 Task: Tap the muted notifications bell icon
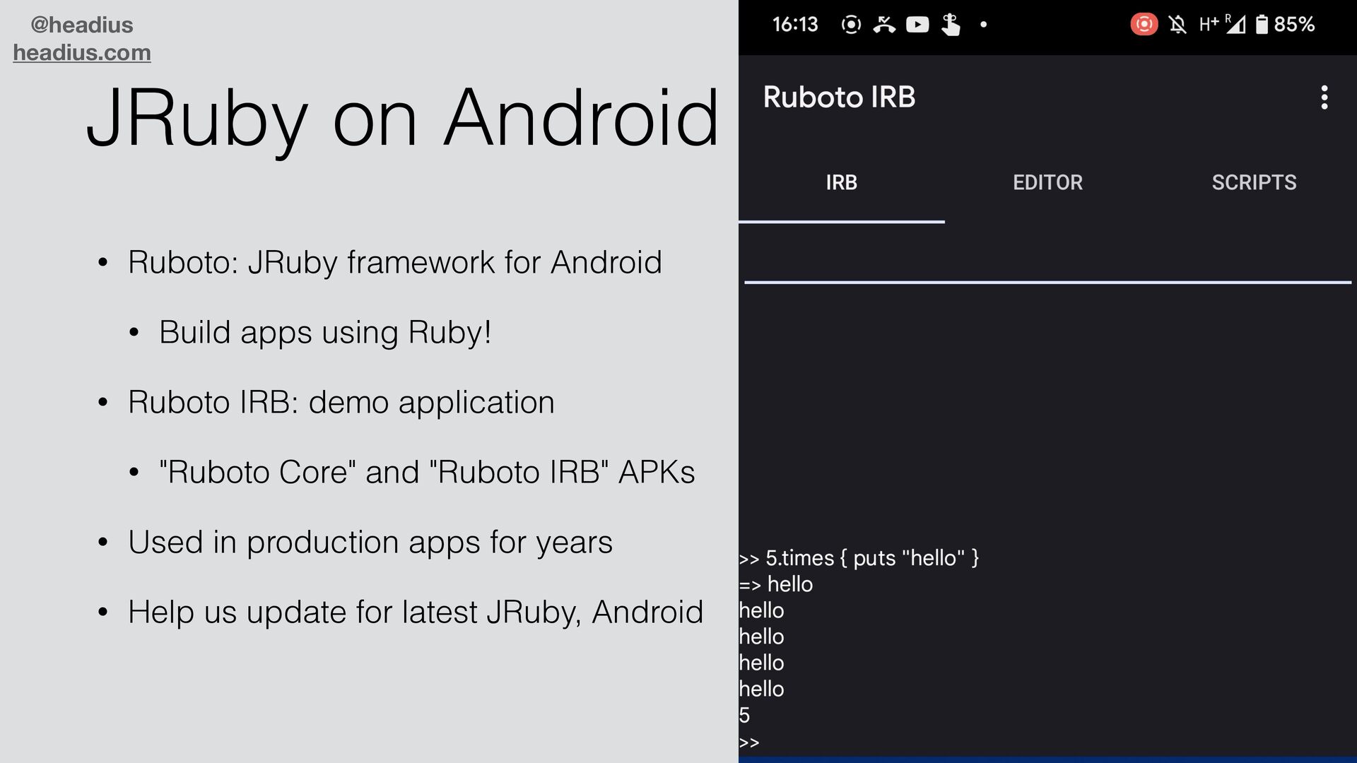tap(1177, 25)
